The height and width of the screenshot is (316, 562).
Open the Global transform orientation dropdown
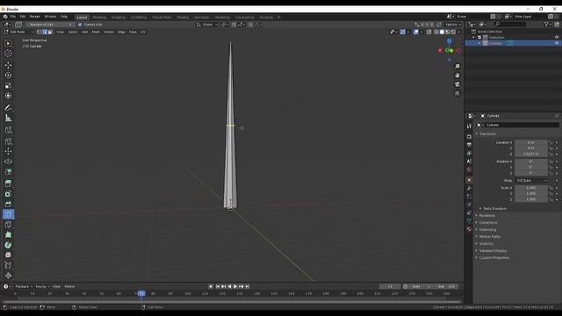pyautogui.click(x=207, y=25)
